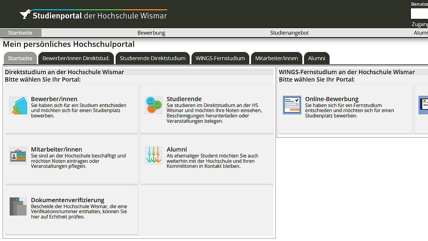Open the Alumni anchors icon
428x241 pixels.
point(154,155)
